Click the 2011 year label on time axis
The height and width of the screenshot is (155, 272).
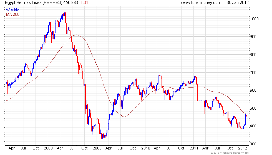click(194, 148)
